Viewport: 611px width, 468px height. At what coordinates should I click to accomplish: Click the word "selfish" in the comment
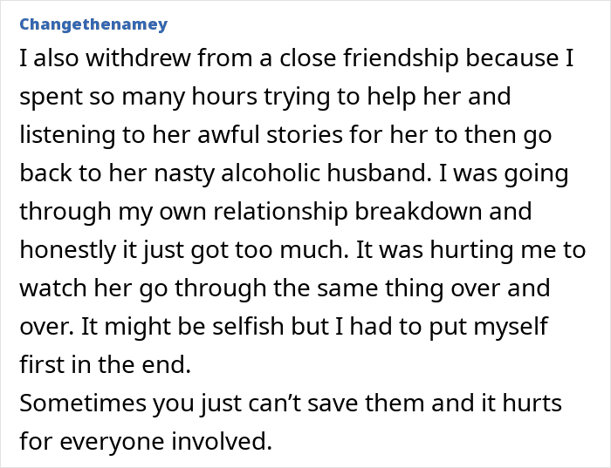point(248,326)
